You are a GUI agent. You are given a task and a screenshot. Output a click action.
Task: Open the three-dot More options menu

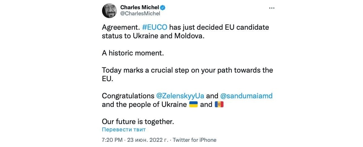[272, 8]
